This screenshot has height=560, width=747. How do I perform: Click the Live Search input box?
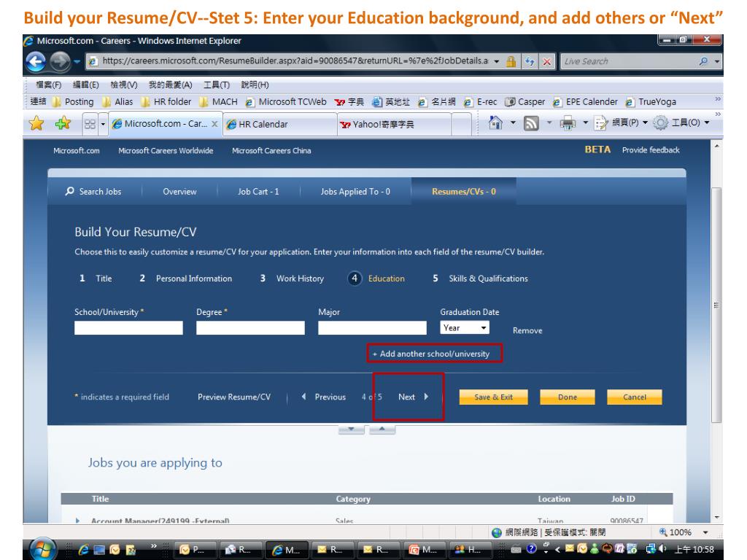tap(629, 61)
